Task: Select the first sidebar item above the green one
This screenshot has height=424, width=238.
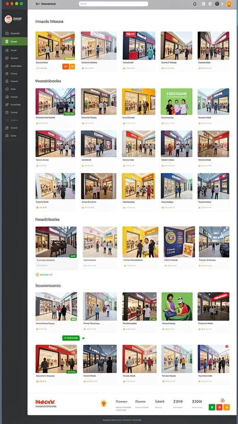Action: pos(14,33)
